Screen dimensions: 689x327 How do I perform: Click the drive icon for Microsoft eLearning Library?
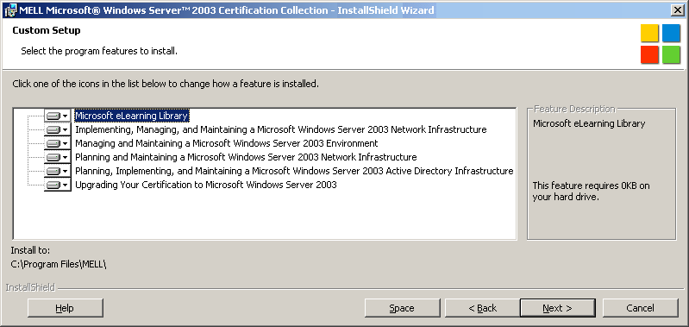click(53, 116)
